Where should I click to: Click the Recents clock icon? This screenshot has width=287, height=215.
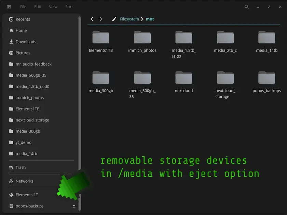point(11,19)
